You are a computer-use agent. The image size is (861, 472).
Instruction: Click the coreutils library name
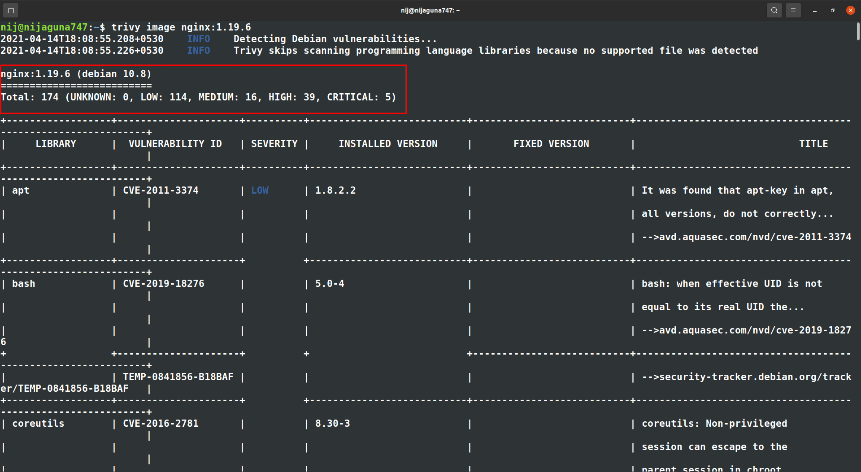tap(38, 423)
